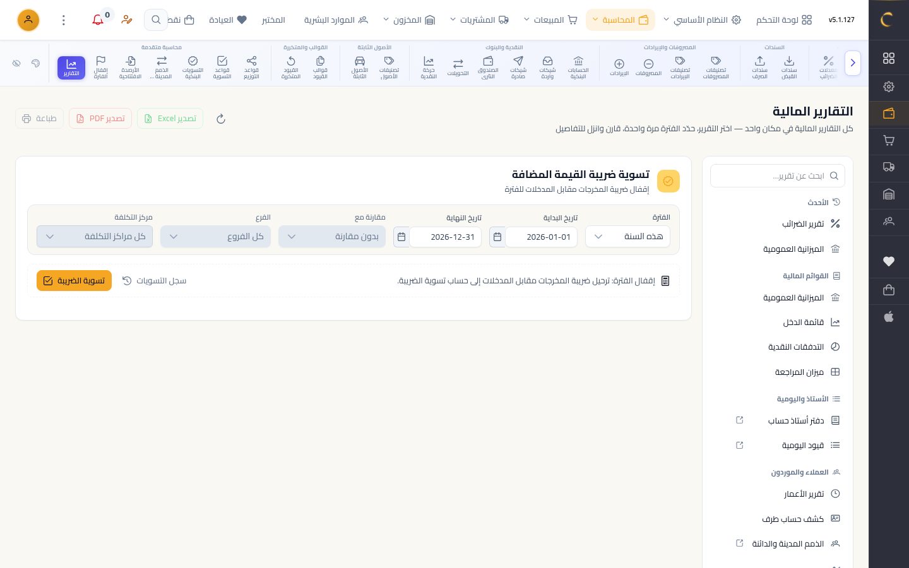
Task: Open سندات الصرف in the toolbar
Action: coord(759,68)
